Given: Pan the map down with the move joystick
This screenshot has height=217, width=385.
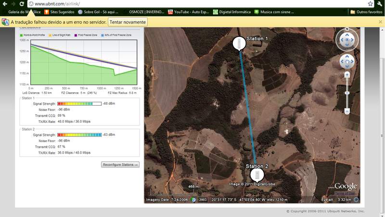Looking at the screenshot, I should click(x=347, y=66).
